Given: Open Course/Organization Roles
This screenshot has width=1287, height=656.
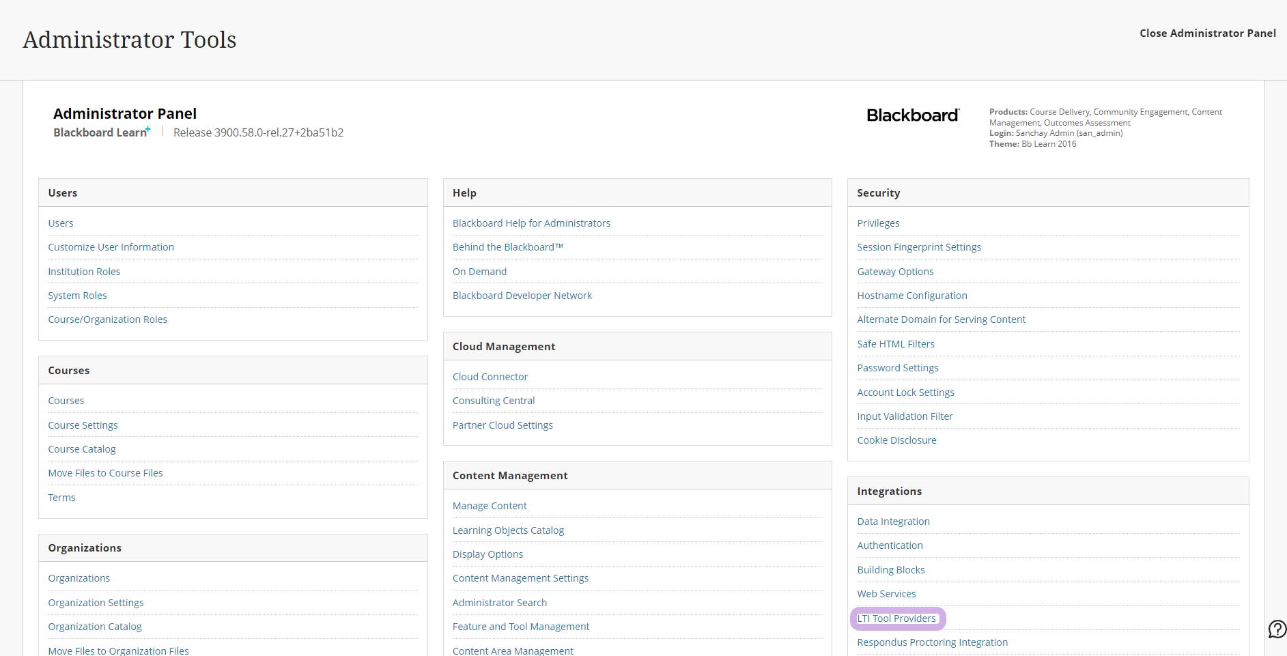Looking at the screenshot, I should click(x=107, y=319).
